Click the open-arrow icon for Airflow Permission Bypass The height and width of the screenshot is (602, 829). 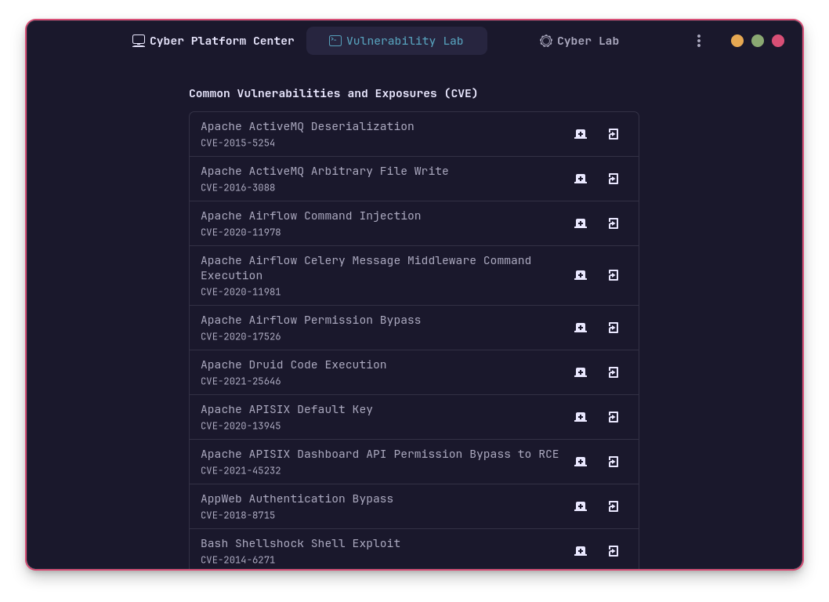coord(614,328)
